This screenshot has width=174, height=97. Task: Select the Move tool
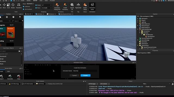pyautogui.click(x=4, y=6)
